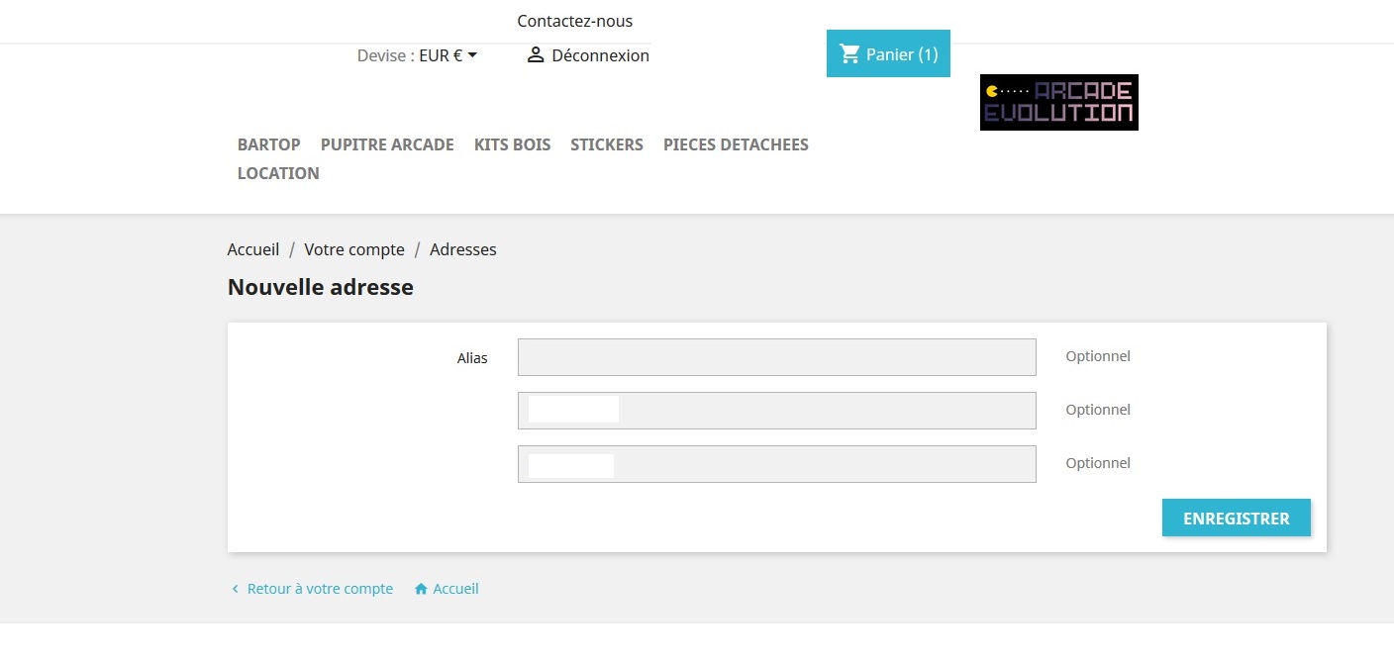1394x663 pixels.
Task: Click the user icon beside Déconnexion
Action: click(x=536, y=55)
